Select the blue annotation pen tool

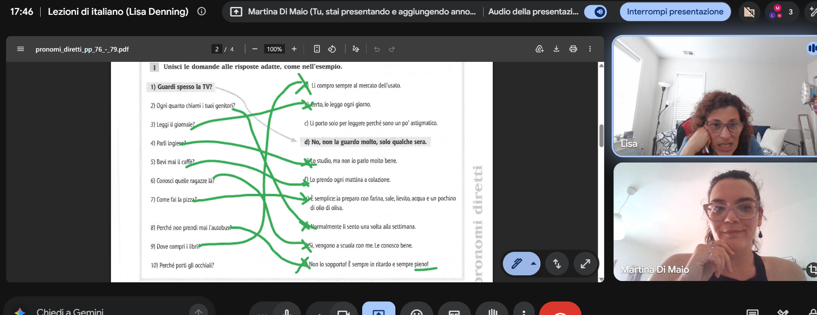(x=516, y=264)
